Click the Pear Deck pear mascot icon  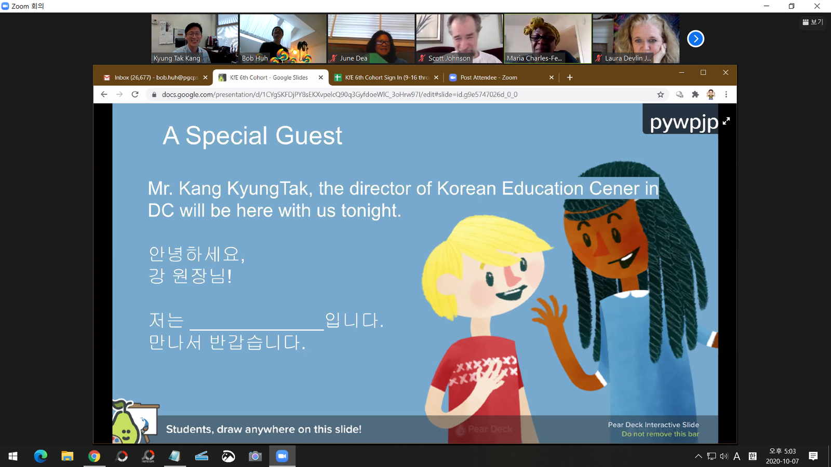click(126, 422)
